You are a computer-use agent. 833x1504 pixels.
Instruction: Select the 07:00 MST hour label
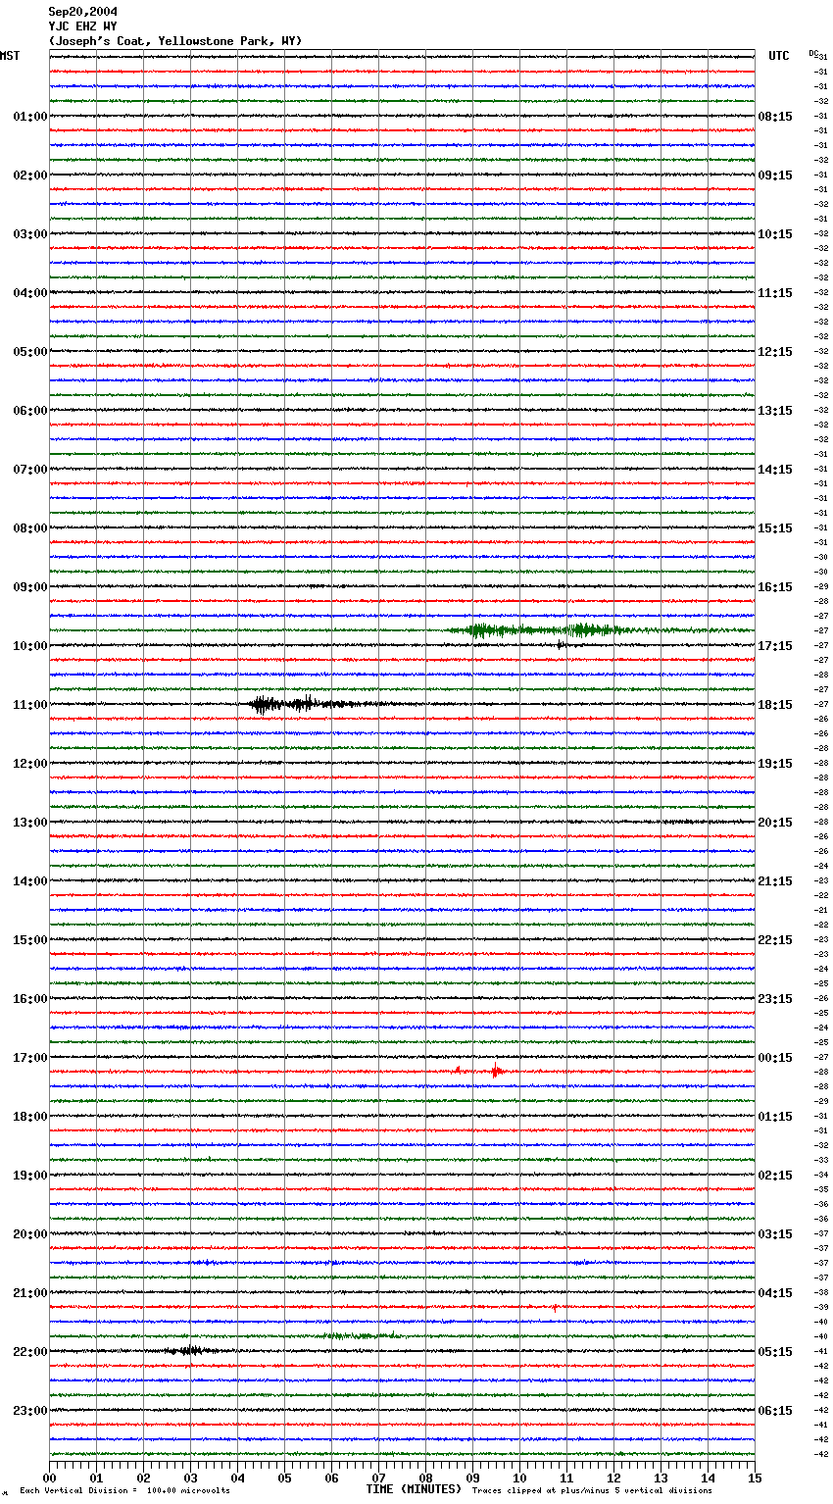click(x=29, y=470)
